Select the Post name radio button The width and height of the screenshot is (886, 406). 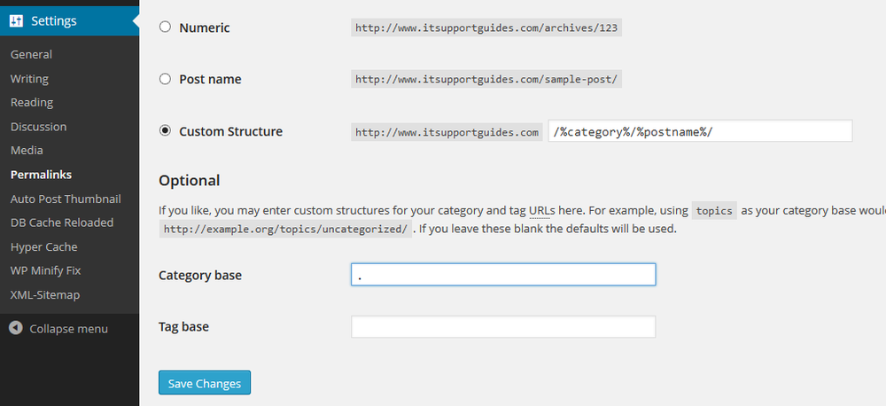[x=165, y=79]
